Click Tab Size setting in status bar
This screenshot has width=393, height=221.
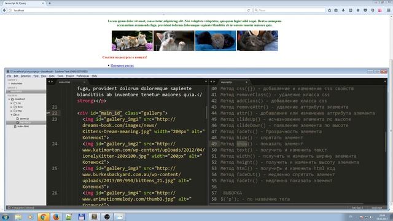tap(357, 207)
